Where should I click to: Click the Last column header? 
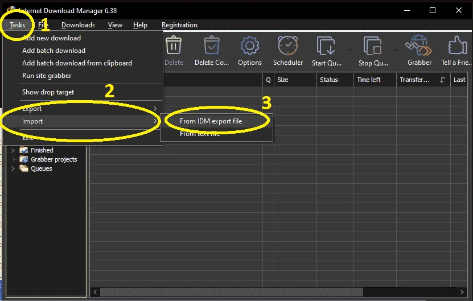[x=459, y=80]
